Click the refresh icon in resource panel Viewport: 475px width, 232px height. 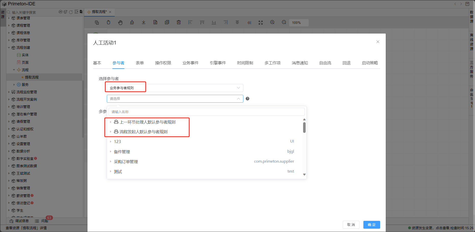pos(71,12)
